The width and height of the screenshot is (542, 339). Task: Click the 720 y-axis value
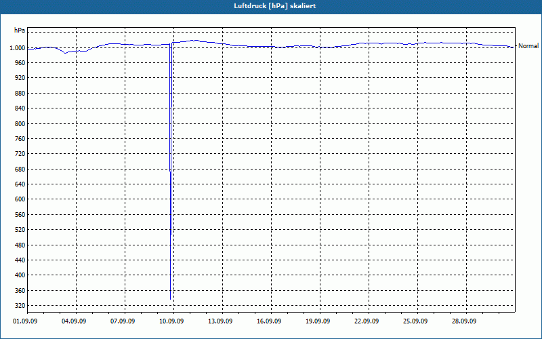click(x=20, y=154)
